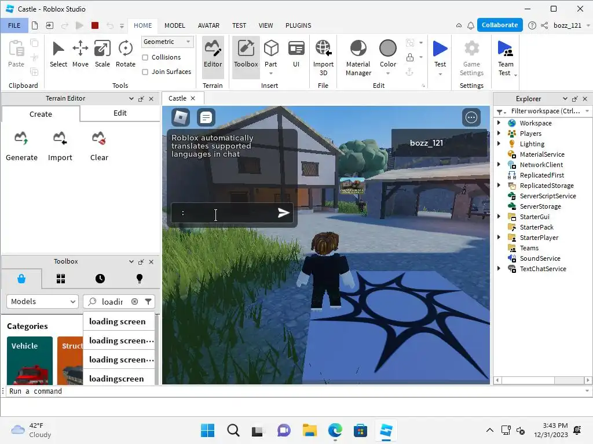
Task: Expand the Workspace node in Explorer
Action: point(499,123)
